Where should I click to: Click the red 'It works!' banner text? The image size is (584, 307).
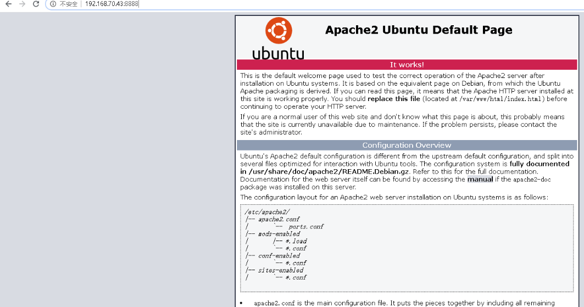click(x=407, y=65)
